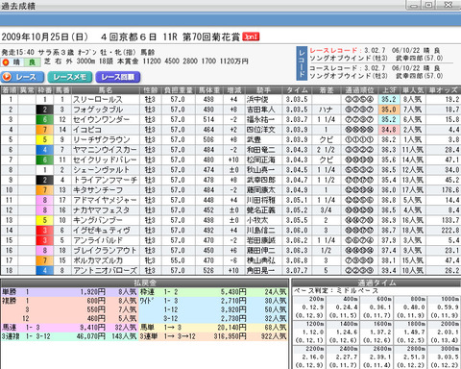Image resolution: width=461 pixels, height=369 pixels.
Task: Sort by 馬名 column header
Action: tap(105, 90)
